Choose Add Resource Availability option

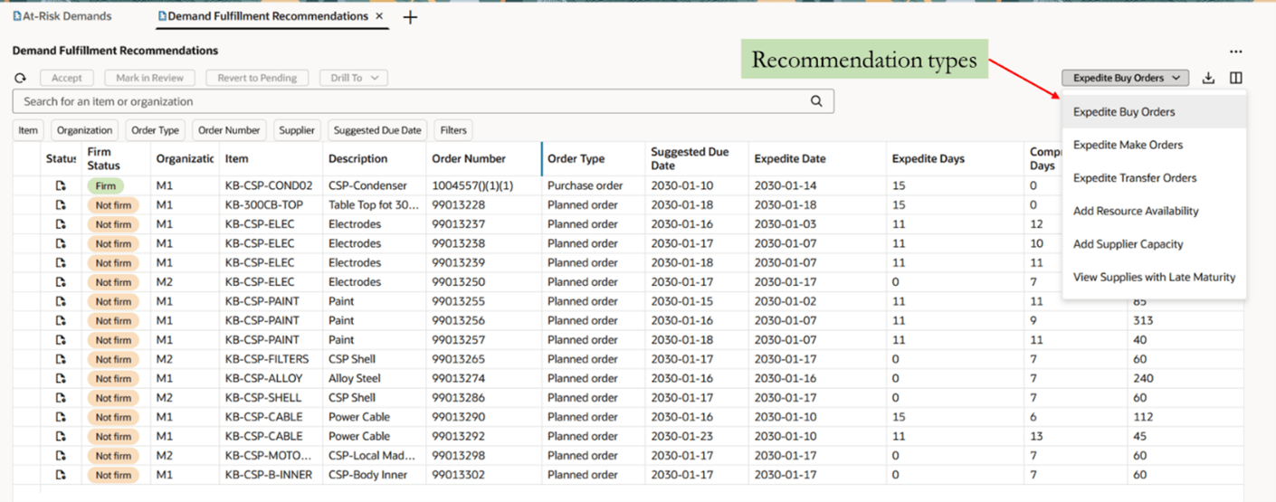coord(1155,211)
